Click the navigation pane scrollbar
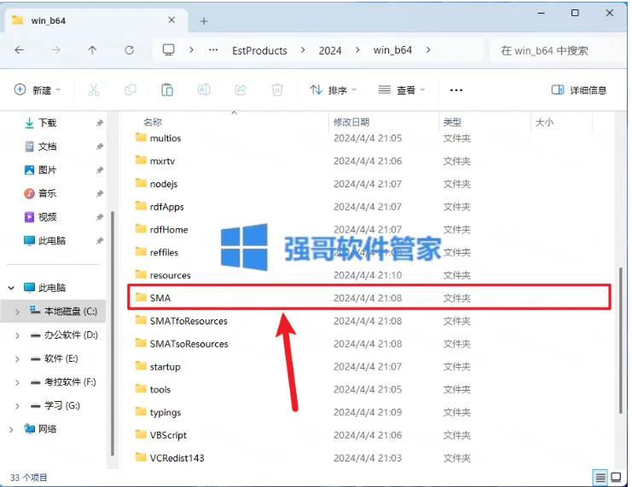The width and height of the screenshot is (632, 487). click(x=112, y=333)
